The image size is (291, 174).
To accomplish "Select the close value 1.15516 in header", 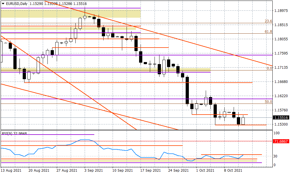I will (80, 4).
